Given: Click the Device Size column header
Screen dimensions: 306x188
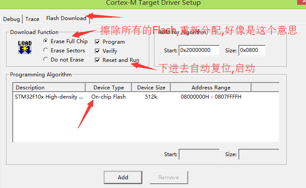Looking at the screenshot, I should click(x=151, y=87).
